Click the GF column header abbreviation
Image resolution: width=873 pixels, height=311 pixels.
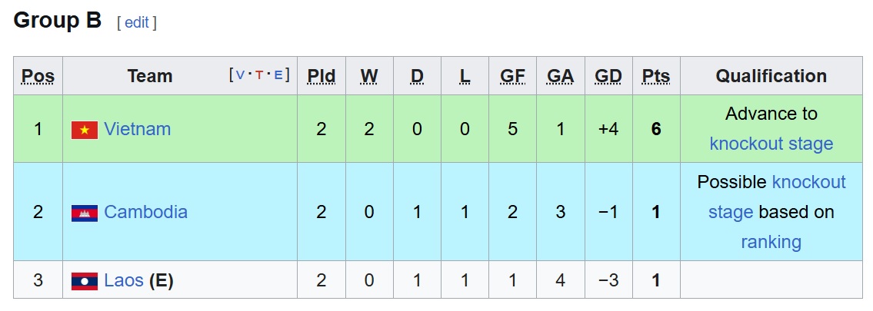click(x=513, y=76)
